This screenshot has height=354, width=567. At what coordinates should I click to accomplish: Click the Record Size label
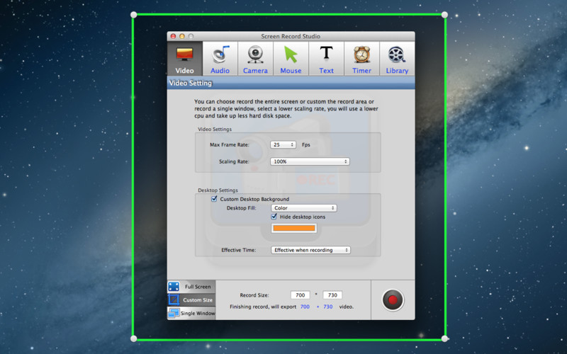254,295
